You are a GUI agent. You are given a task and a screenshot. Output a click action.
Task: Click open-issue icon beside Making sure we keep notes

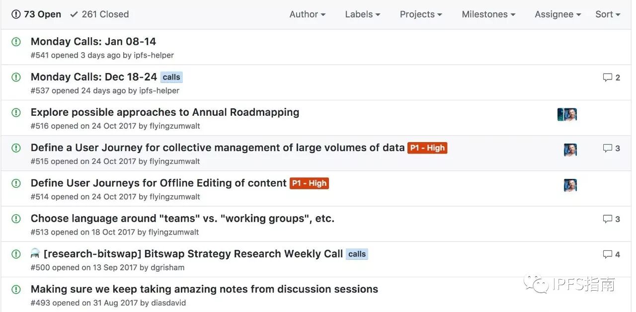[16, 289]
